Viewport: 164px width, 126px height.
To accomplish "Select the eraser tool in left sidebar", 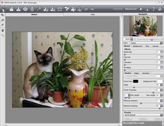I will [3, 25].
